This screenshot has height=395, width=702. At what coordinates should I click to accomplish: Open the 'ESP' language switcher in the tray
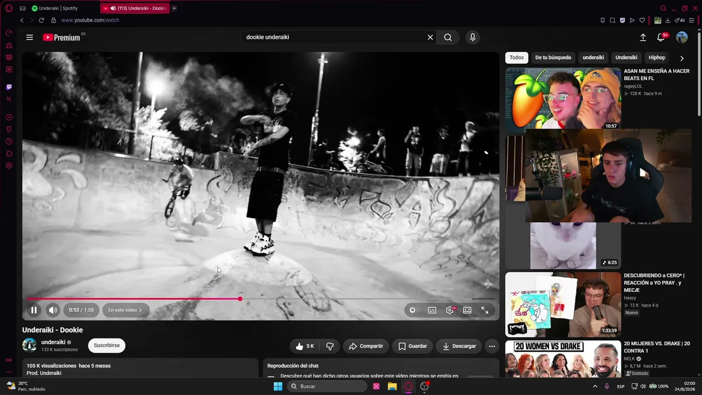coord(621,386)
